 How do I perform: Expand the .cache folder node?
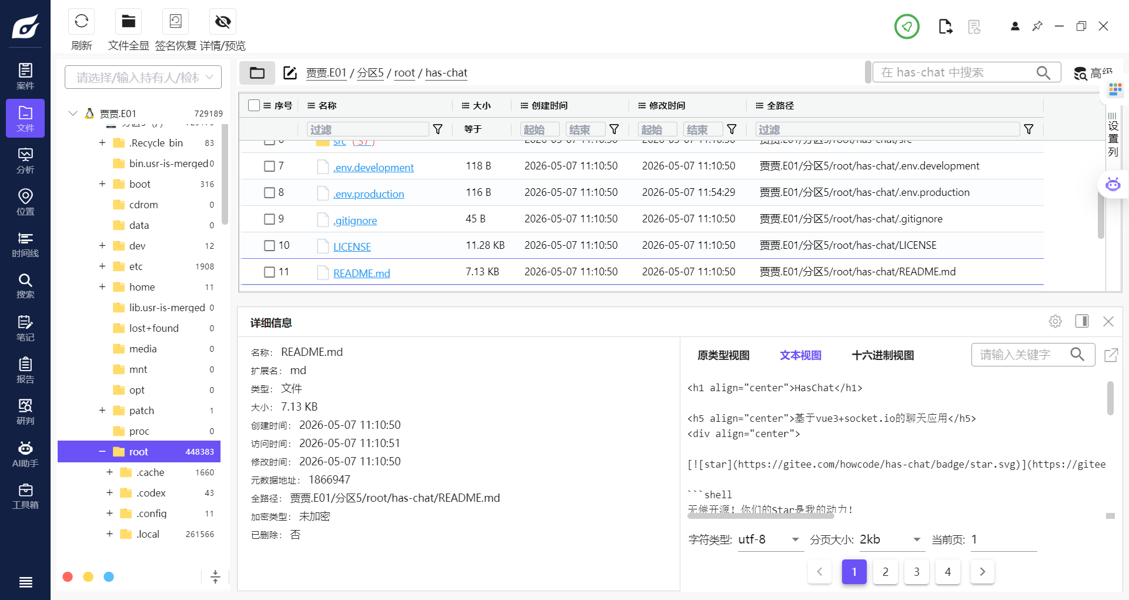pyautogui.click(x=109, y=472)
